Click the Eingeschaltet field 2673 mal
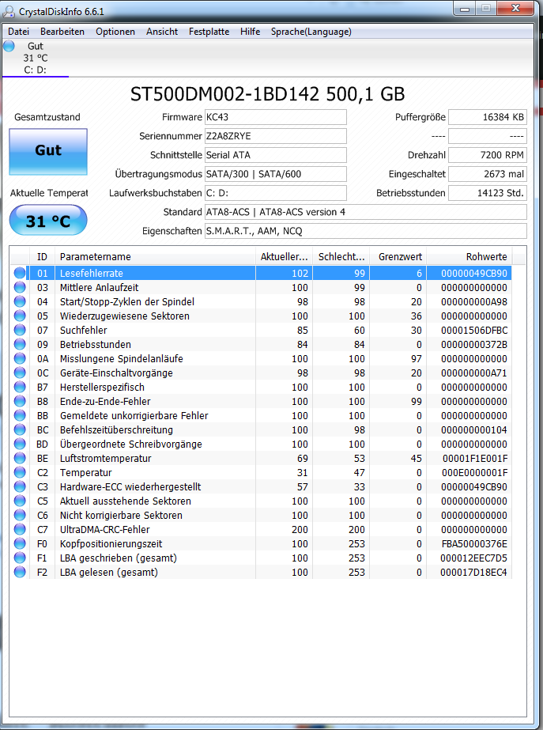The image size is (543, 730). [487, 174]
